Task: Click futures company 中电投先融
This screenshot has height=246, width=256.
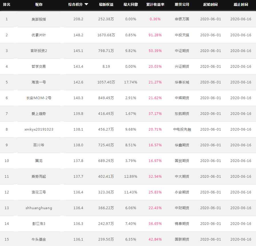Action: tap(182, 129)
